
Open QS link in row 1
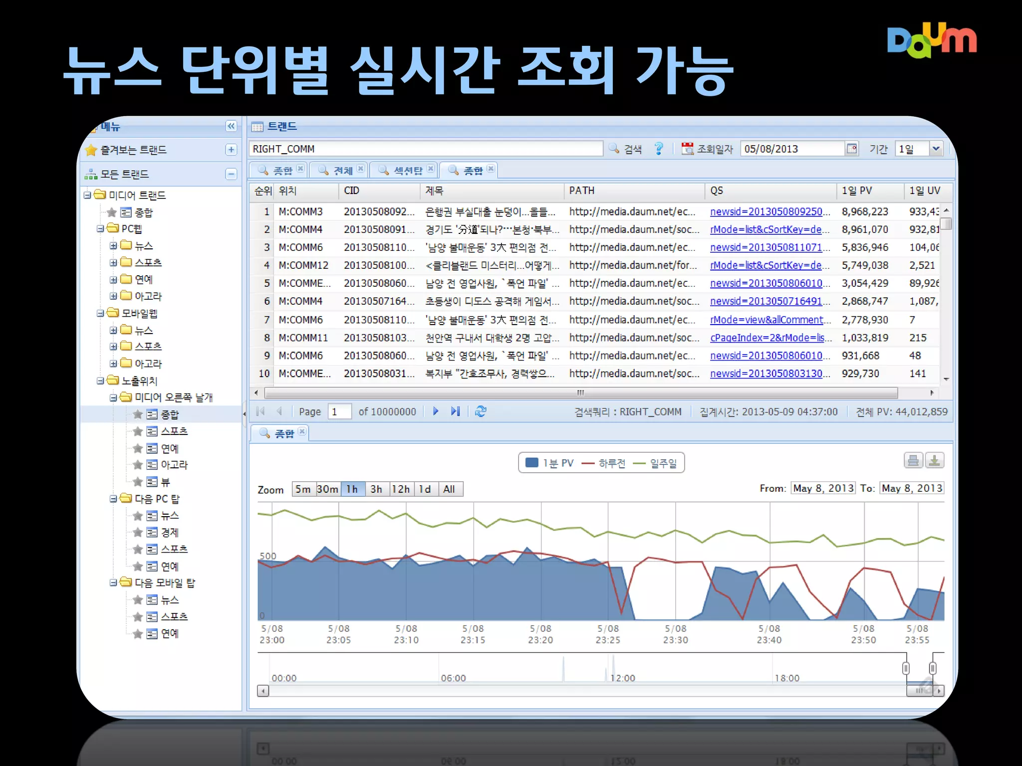[x=770, y=211]
